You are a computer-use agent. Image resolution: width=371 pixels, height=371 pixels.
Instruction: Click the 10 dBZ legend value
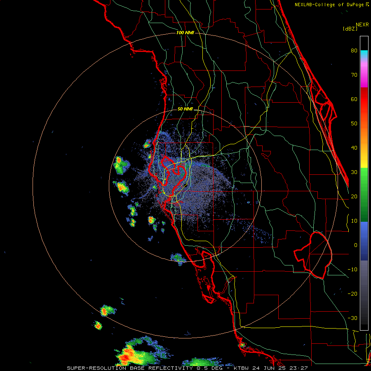coord(354,221)
